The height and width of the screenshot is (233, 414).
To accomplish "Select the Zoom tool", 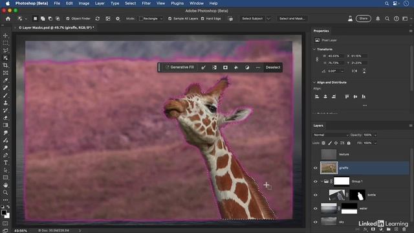I will coord(5,193).
